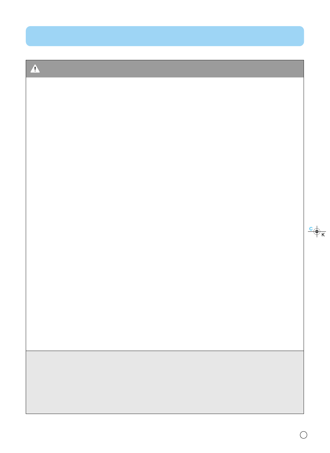The image size is (330, 453).
Task: Click the empty circle near page corner
Action: click(303, 435)
